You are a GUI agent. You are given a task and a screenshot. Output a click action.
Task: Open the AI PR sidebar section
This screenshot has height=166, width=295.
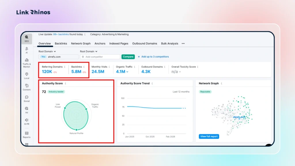27,122
